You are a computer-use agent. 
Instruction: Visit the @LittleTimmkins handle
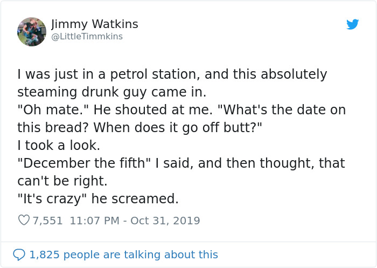click(x=87, y=37)
